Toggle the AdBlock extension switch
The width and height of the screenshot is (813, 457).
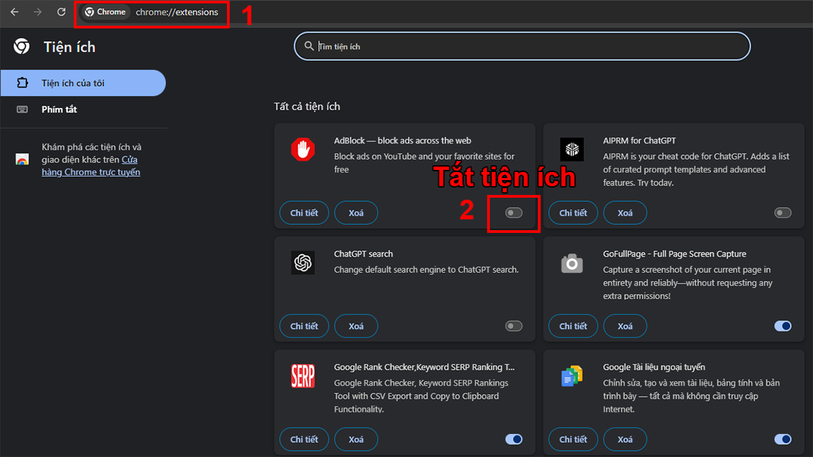pyautogui.click(x=514, y=213)
